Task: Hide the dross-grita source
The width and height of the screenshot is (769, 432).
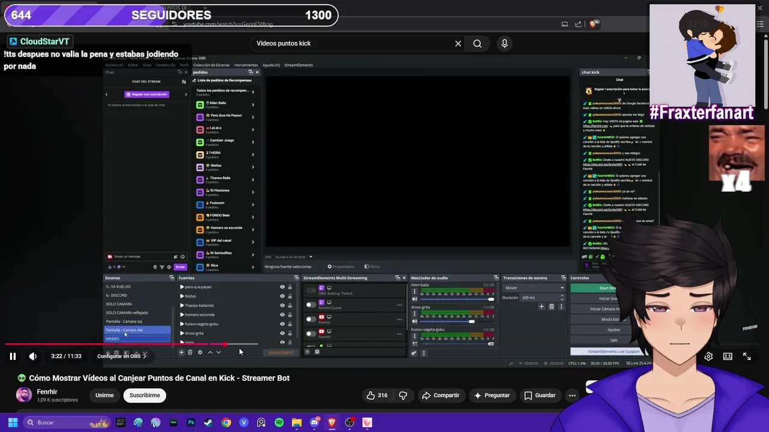Action: [x=282, y=333]
